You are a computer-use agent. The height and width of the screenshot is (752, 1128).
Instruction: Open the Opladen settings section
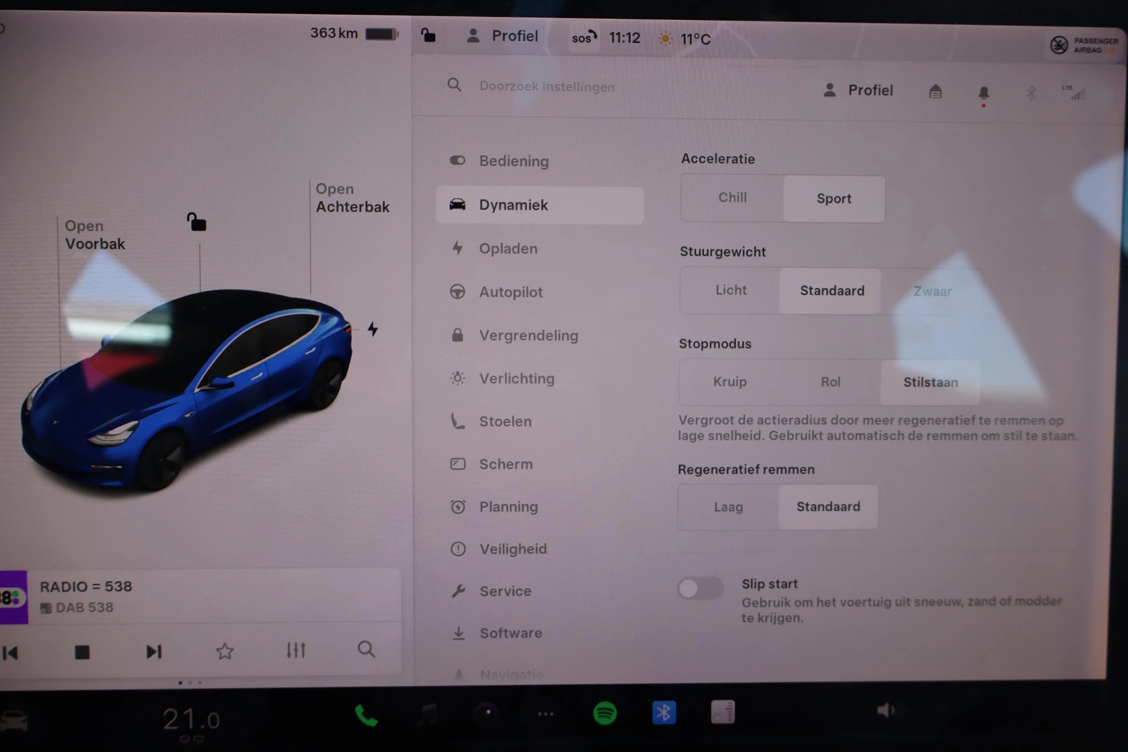tap(508, 248)
